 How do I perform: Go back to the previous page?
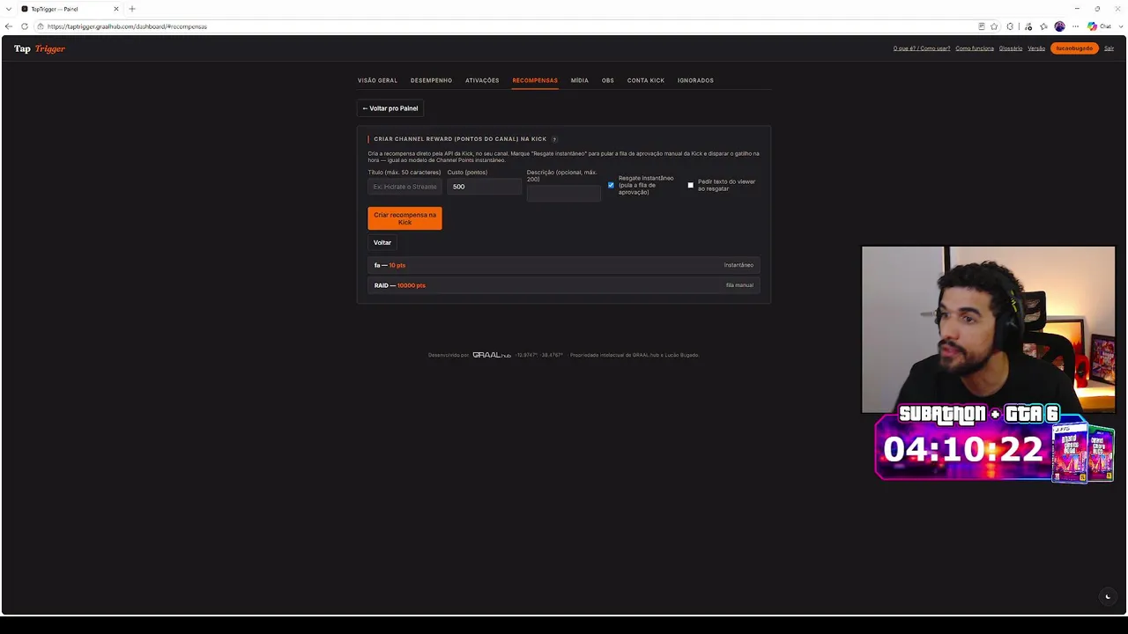click(x=9, y=26)
